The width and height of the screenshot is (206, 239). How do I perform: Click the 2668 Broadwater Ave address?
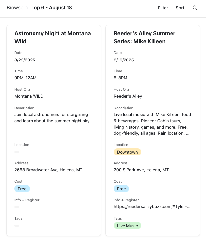point(48,170)
